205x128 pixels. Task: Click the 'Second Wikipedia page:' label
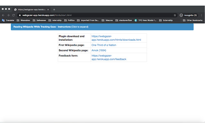click(73, 51)
